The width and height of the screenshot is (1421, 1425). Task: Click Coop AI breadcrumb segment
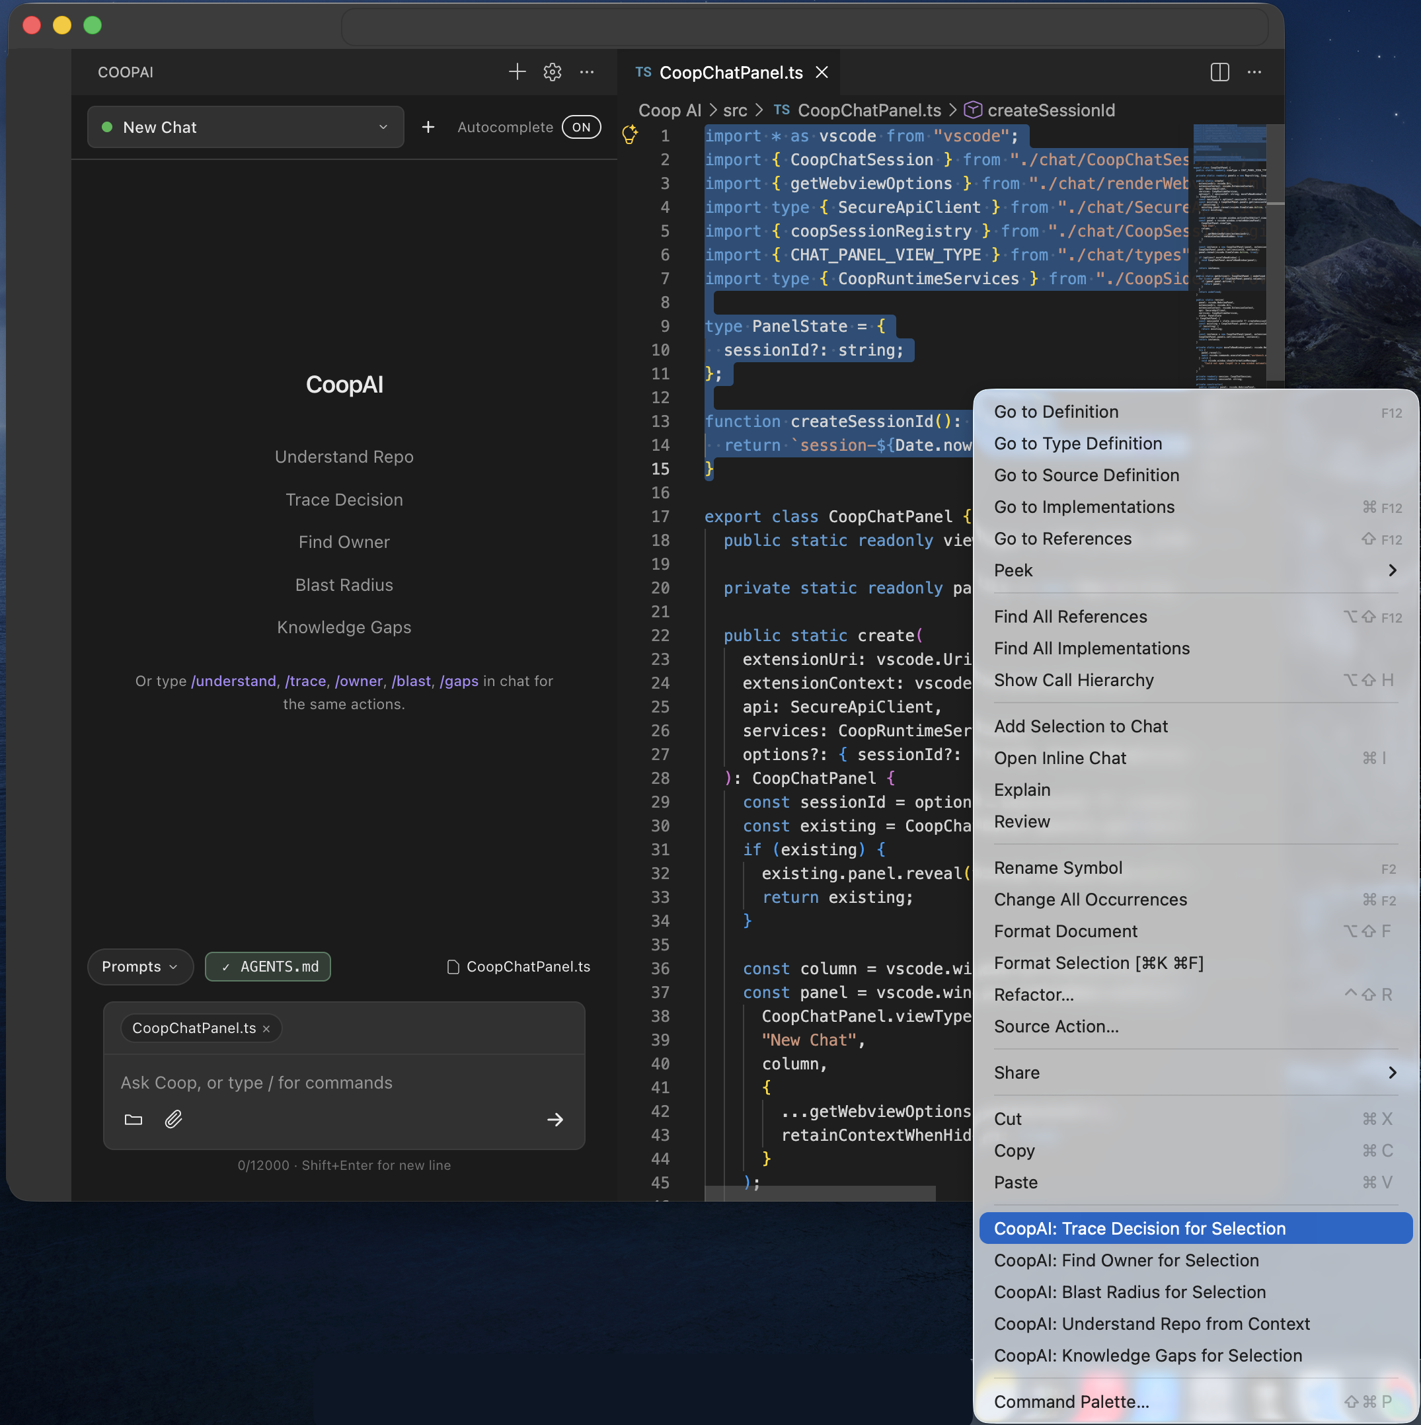point(670,110)
